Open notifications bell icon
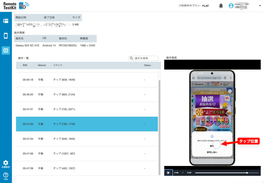Image resolution: width=264 pixels, height=183 pixels. [x=221, y=6]
